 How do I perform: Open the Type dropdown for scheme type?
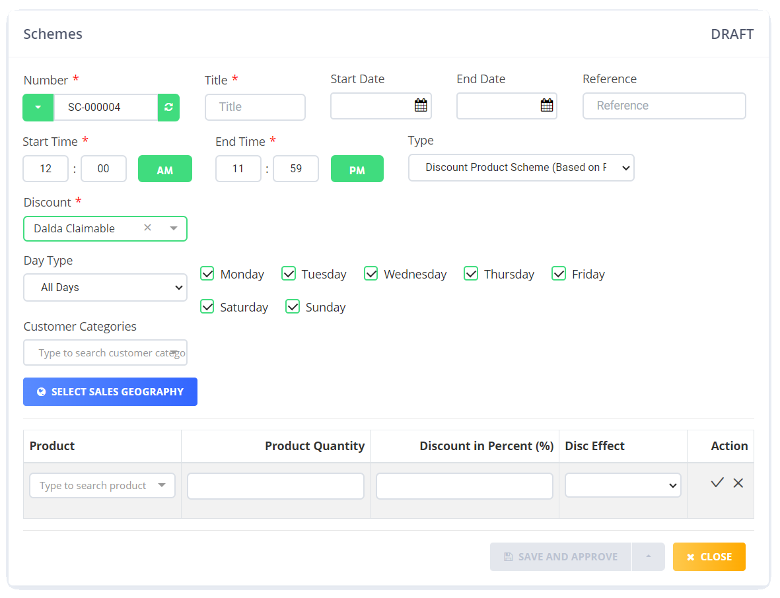pos(521,168)
